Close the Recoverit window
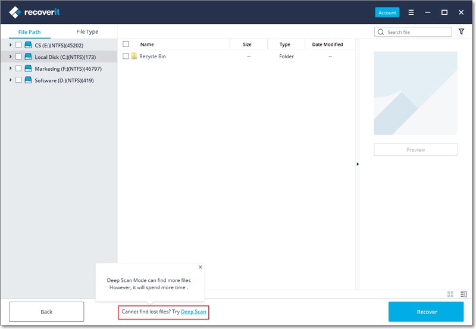The height and width of the screenshot is (329, 476). click(x=461, y=12)
